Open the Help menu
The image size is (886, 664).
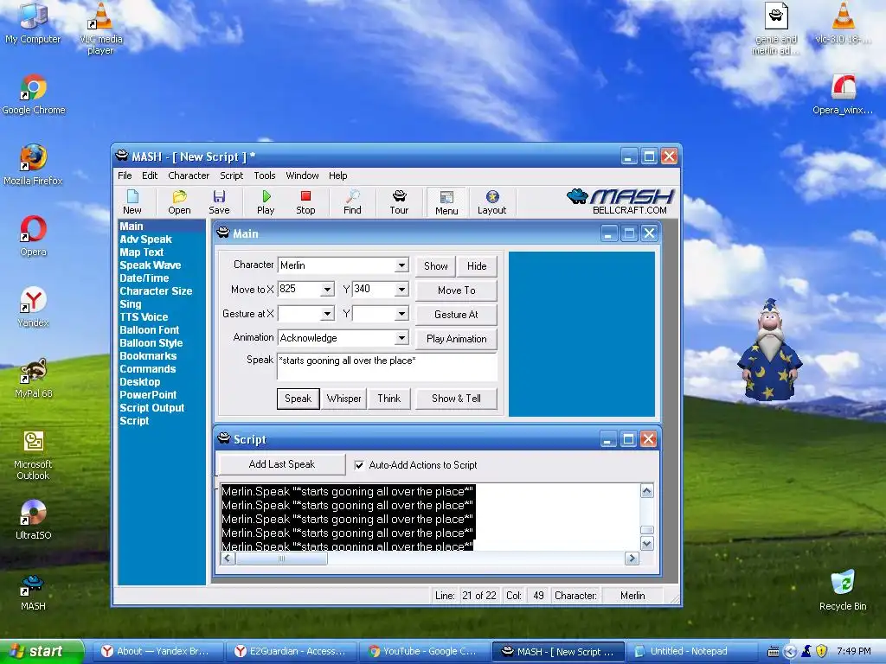click(338, 176)
